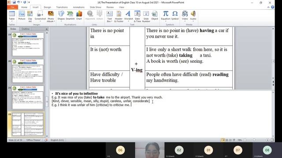
Task: Select slide 22 thumbnail
Action: coord(28,124)
